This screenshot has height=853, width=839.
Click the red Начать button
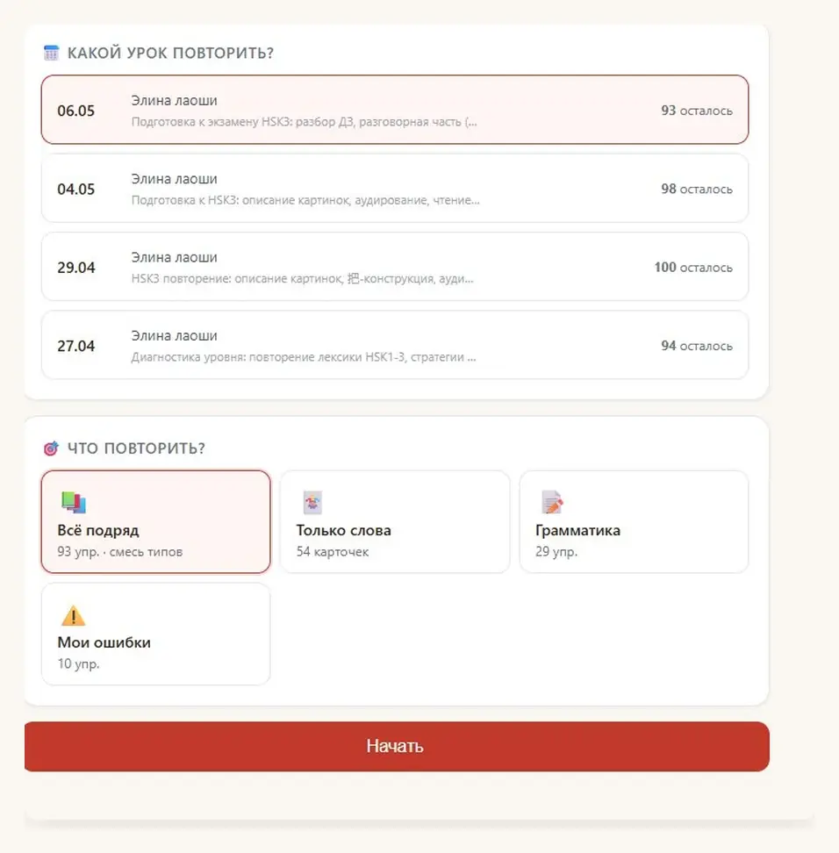point(397,746)
